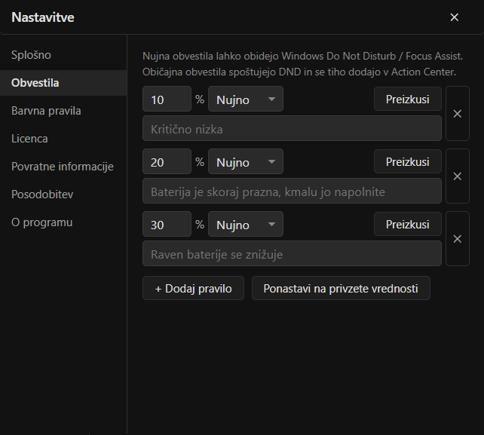Image resolution: width=484 pixels, height=435 pixels.
Task: Remove the 30% notification rule
Action: (458, 239)
